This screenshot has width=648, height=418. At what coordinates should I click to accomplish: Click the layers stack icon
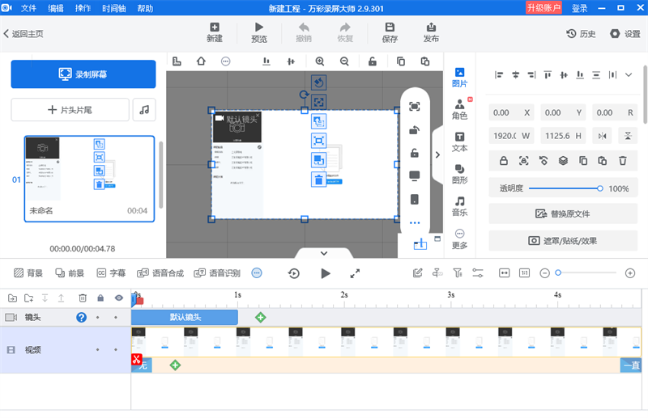pyautogui.click(x=563, y=161)
